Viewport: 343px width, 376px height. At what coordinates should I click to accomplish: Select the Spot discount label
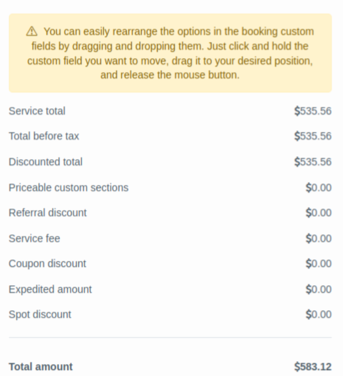click(x=40, y=315)
